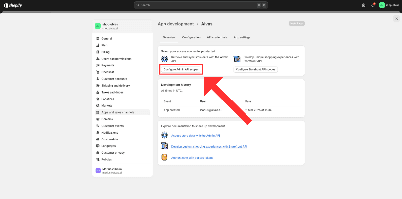Screen dimensions: 402x199
Task: Open shop-alvas account menu in top bar
Action: [x=389, y=5]
